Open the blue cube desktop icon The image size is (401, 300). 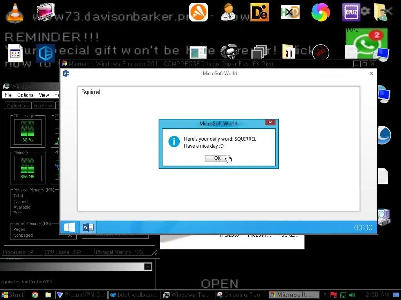45,53
